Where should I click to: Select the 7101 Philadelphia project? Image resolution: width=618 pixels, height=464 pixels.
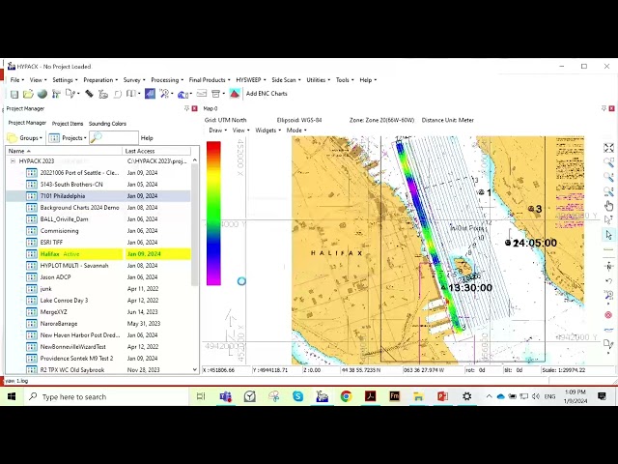(98, 196)
